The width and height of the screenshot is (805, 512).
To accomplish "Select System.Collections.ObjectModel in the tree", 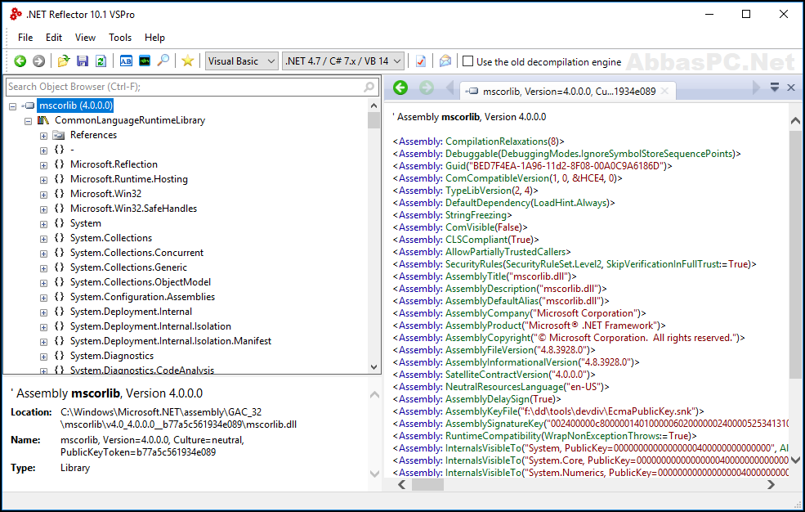I will 140,282.
